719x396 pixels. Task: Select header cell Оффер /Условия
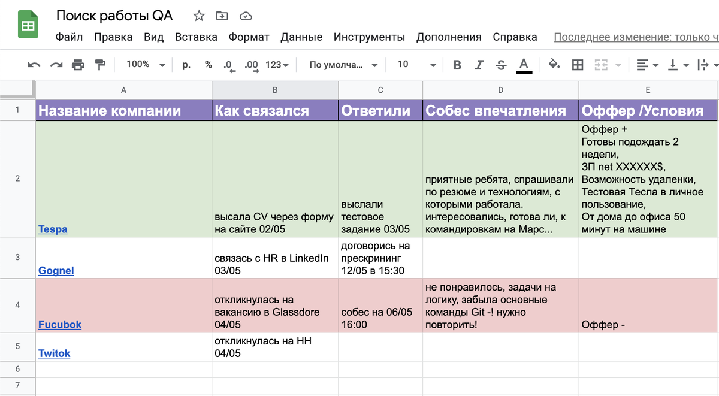click(x=648, y=110)
